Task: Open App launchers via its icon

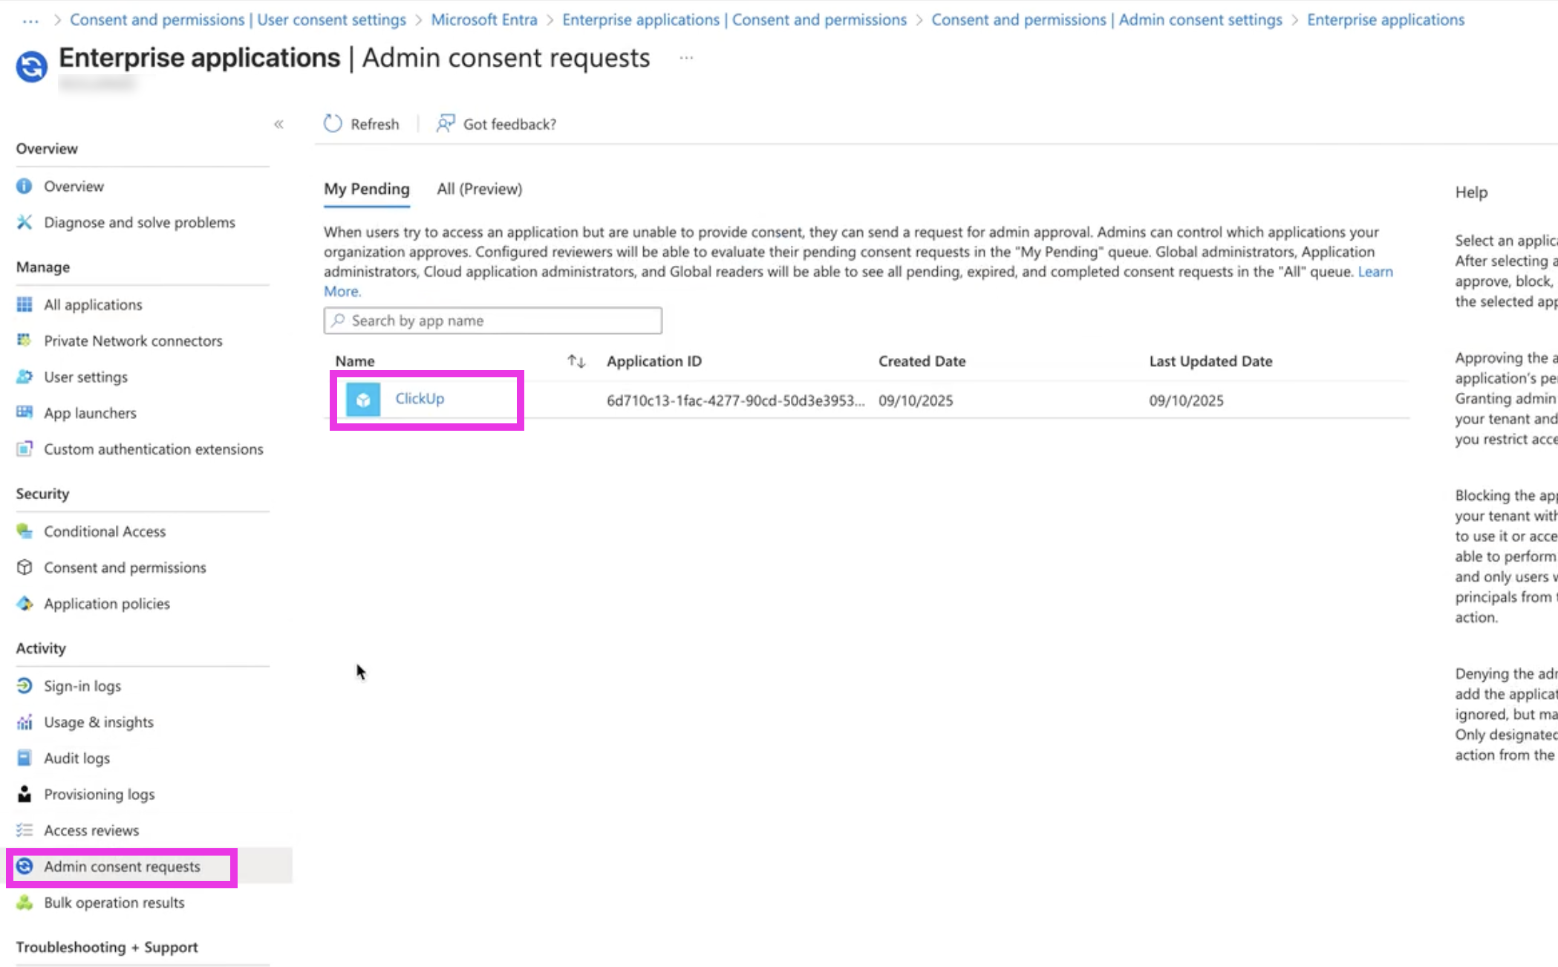Action: click(x=25, y=412)
